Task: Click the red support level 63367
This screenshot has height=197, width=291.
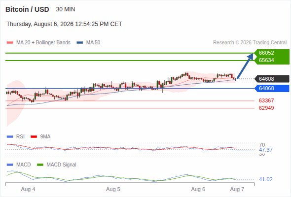Action: (266, 100)
